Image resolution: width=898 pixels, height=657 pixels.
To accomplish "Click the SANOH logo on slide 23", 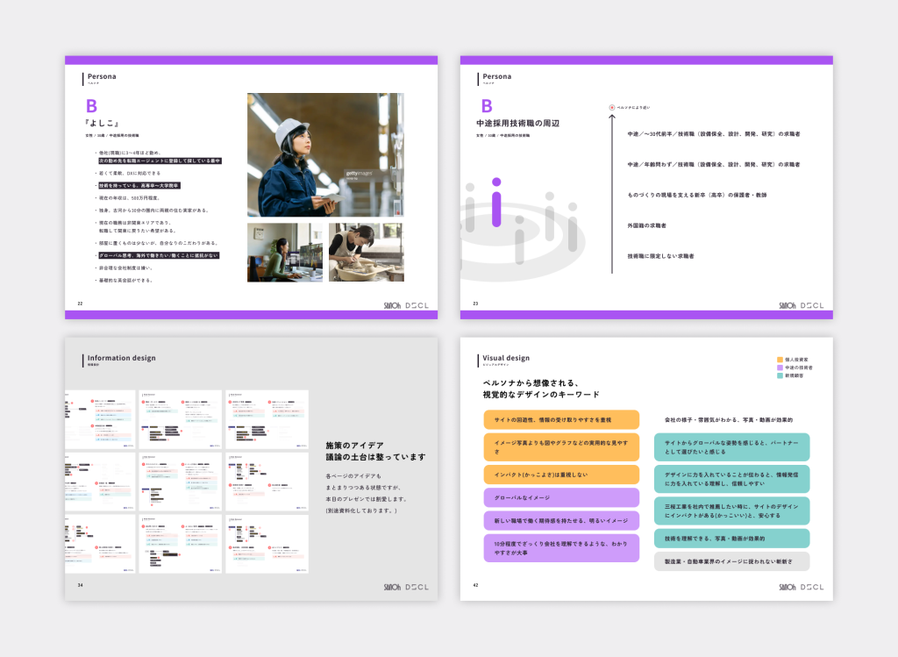I will tap(787, 305).
